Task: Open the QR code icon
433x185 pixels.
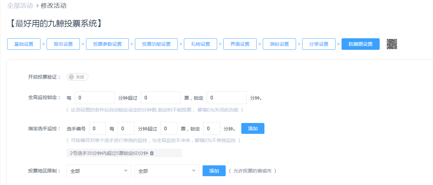Action: point(392,44)
